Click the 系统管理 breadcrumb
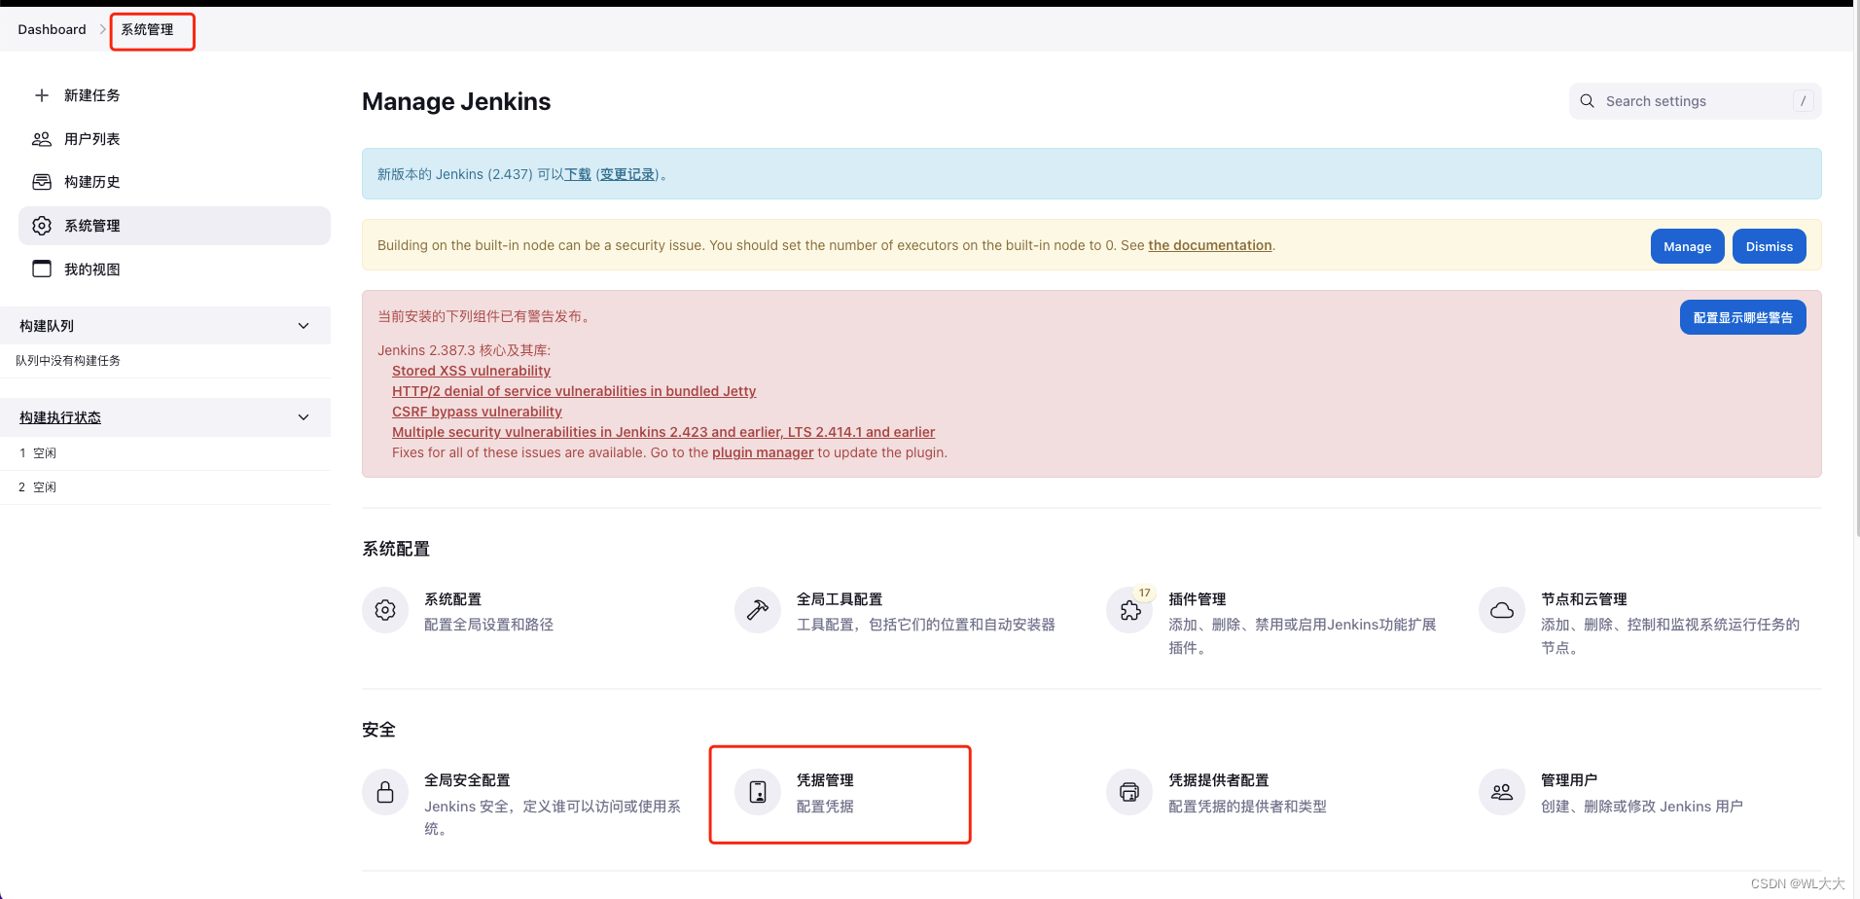This screenshot has width=1860, height=899. click(147, 29)
